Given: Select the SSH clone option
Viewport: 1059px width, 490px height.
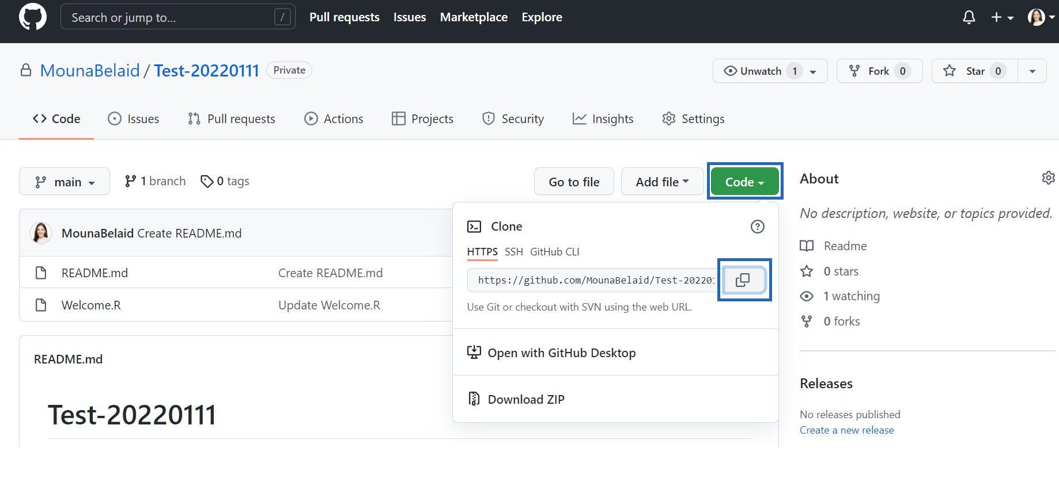Looking at the screenshot, I should click(514, 252).
